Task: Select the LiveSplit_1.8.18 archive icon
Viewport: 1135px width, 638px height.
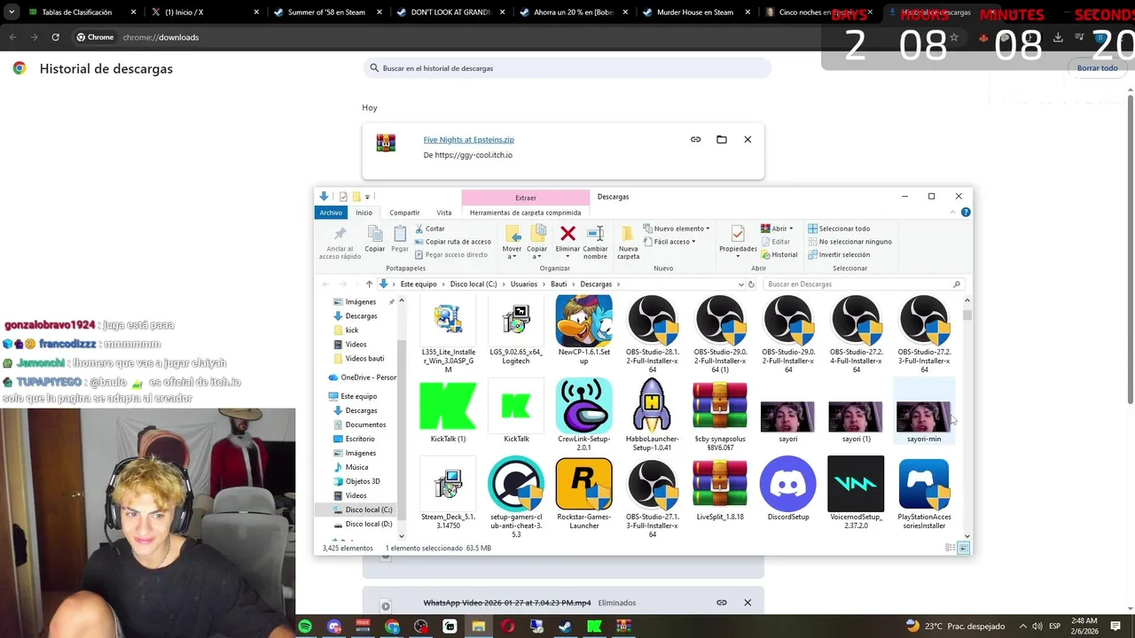Action: 720,484
